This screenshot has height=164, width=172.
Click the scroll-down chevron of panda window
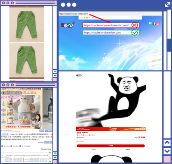(167, 151)
